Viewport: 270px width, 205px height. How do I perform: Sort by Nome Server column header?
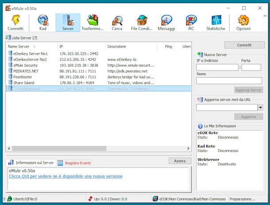[31, 46]
